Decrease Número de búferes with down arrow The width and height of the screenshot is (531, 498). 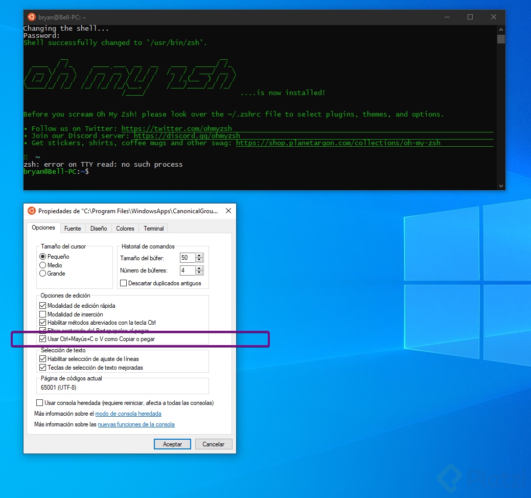(199, 273)
